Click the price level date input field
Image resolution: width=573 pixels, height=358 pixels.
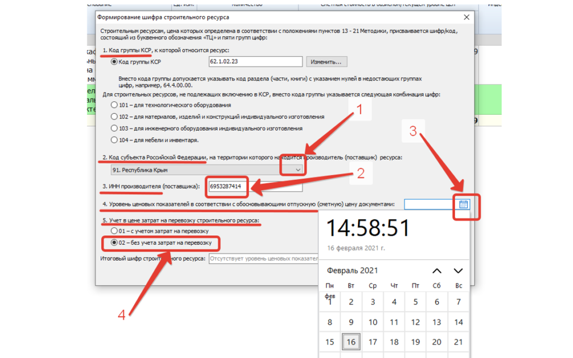click(429, 204)
